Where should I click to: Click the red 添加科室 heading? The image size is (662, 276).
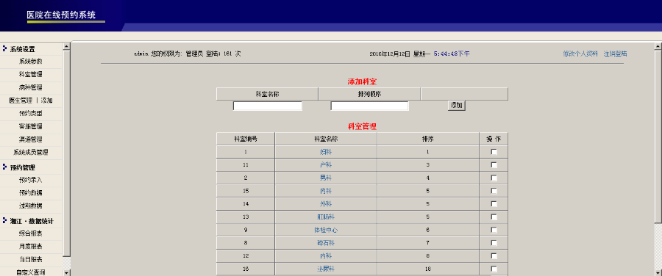362,81
